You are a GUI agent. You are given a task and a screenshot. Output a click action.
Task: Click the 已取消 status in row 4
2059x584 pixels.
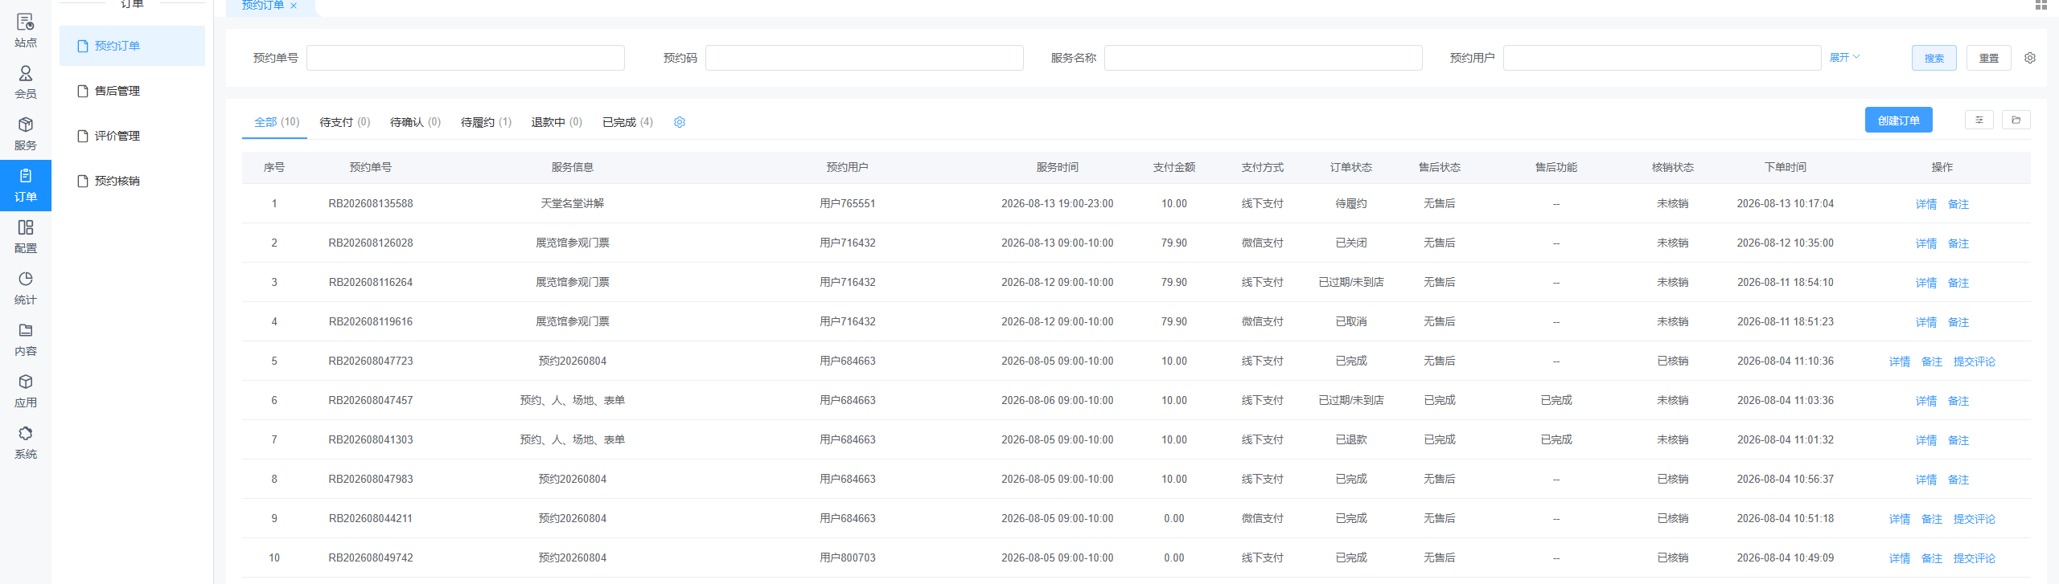pyautogui.click(x=1351, y=321)
